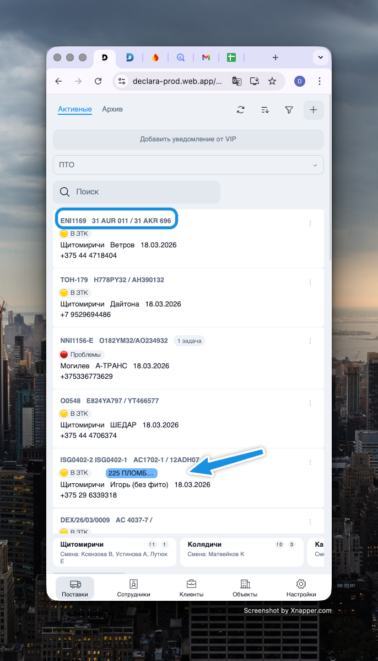This screenshot has height=661, width=378.
Task: Open menu for O0548 delivery card
Action: coord(310,403)
